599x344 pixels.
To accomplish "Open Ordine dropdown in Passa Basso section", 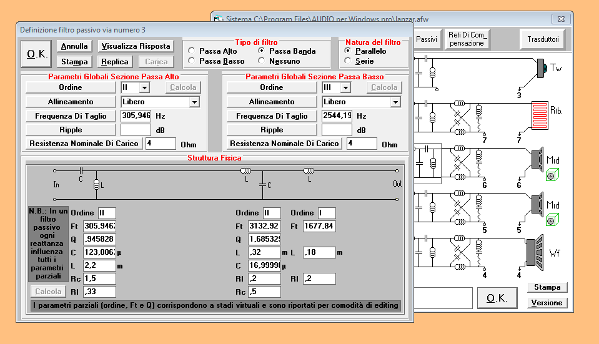I will coord(345,88).
